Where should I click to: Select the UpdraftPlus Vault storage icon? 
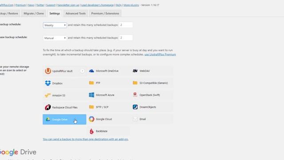pyautogui.click(x=48, y=71)
